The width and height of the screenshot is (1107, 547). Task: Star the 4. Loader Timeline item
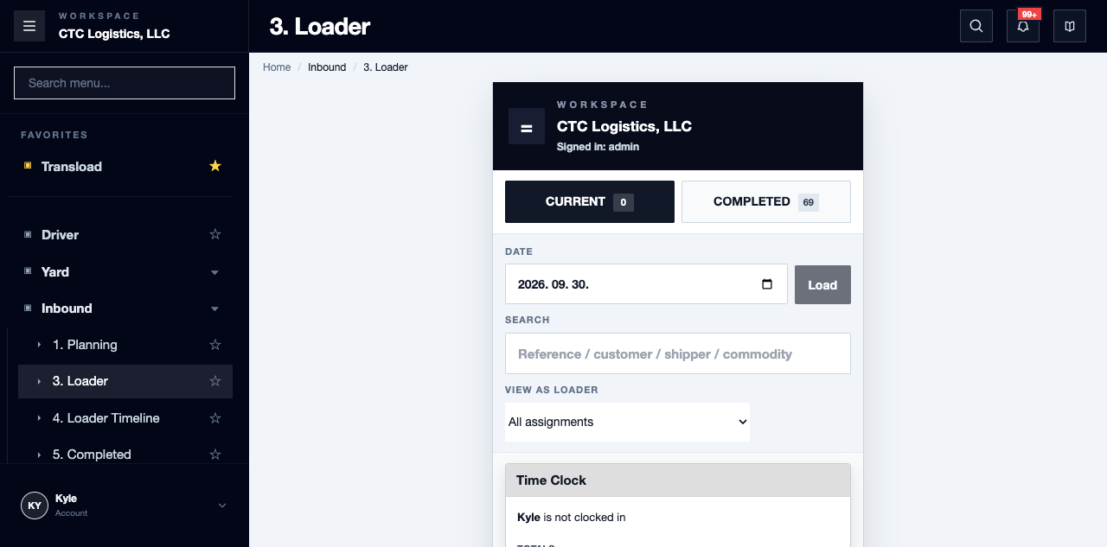[215, 418]
